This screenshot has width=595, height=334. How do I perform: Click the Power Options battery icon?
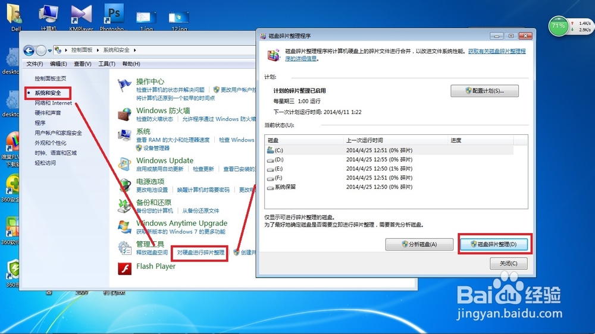point(124,185)
